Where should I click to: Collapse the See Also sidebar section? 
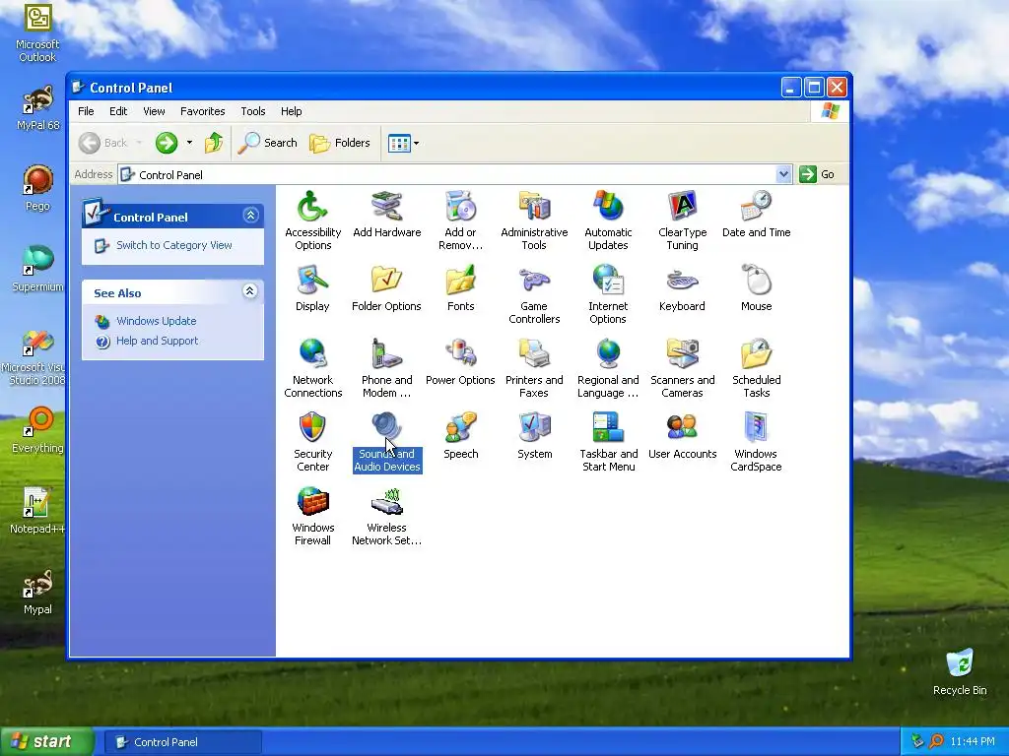(250, 291)
